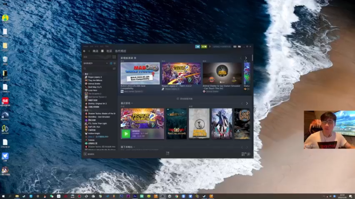The width and height of the screenshot is (355, 199).
Task: Click the green play button for Rogue Legacy 2
Action: [126, 134]
